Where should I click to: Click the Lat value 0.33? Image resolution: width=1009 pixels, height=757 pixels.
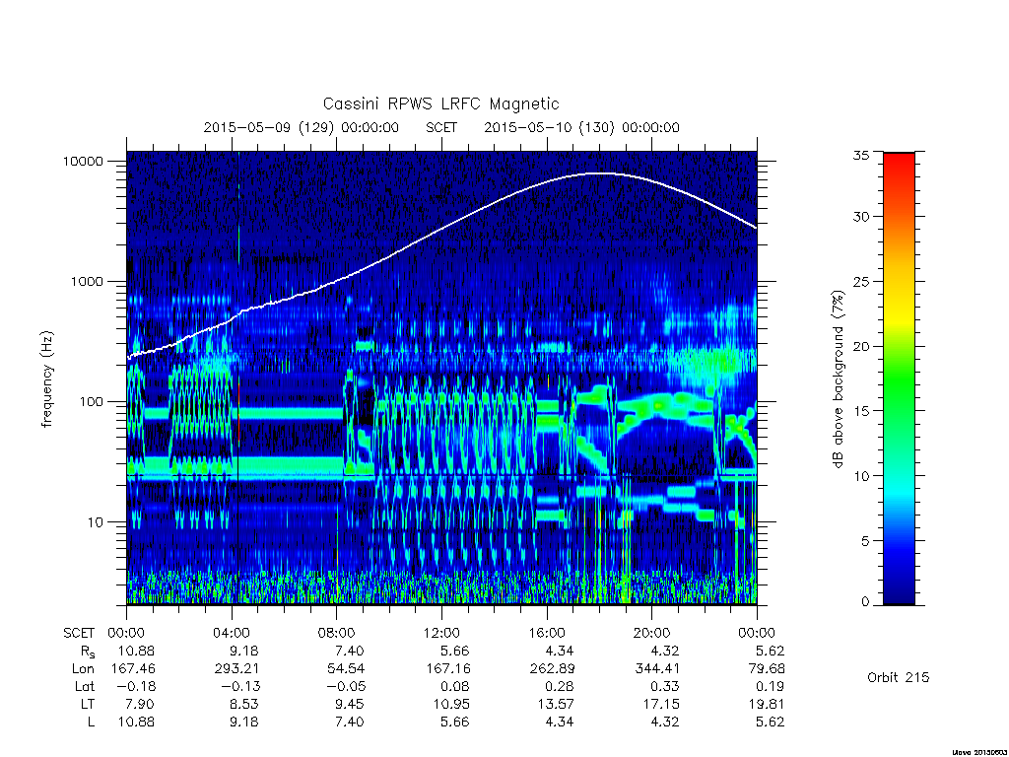pyautogui.click(x=664, y=687)
